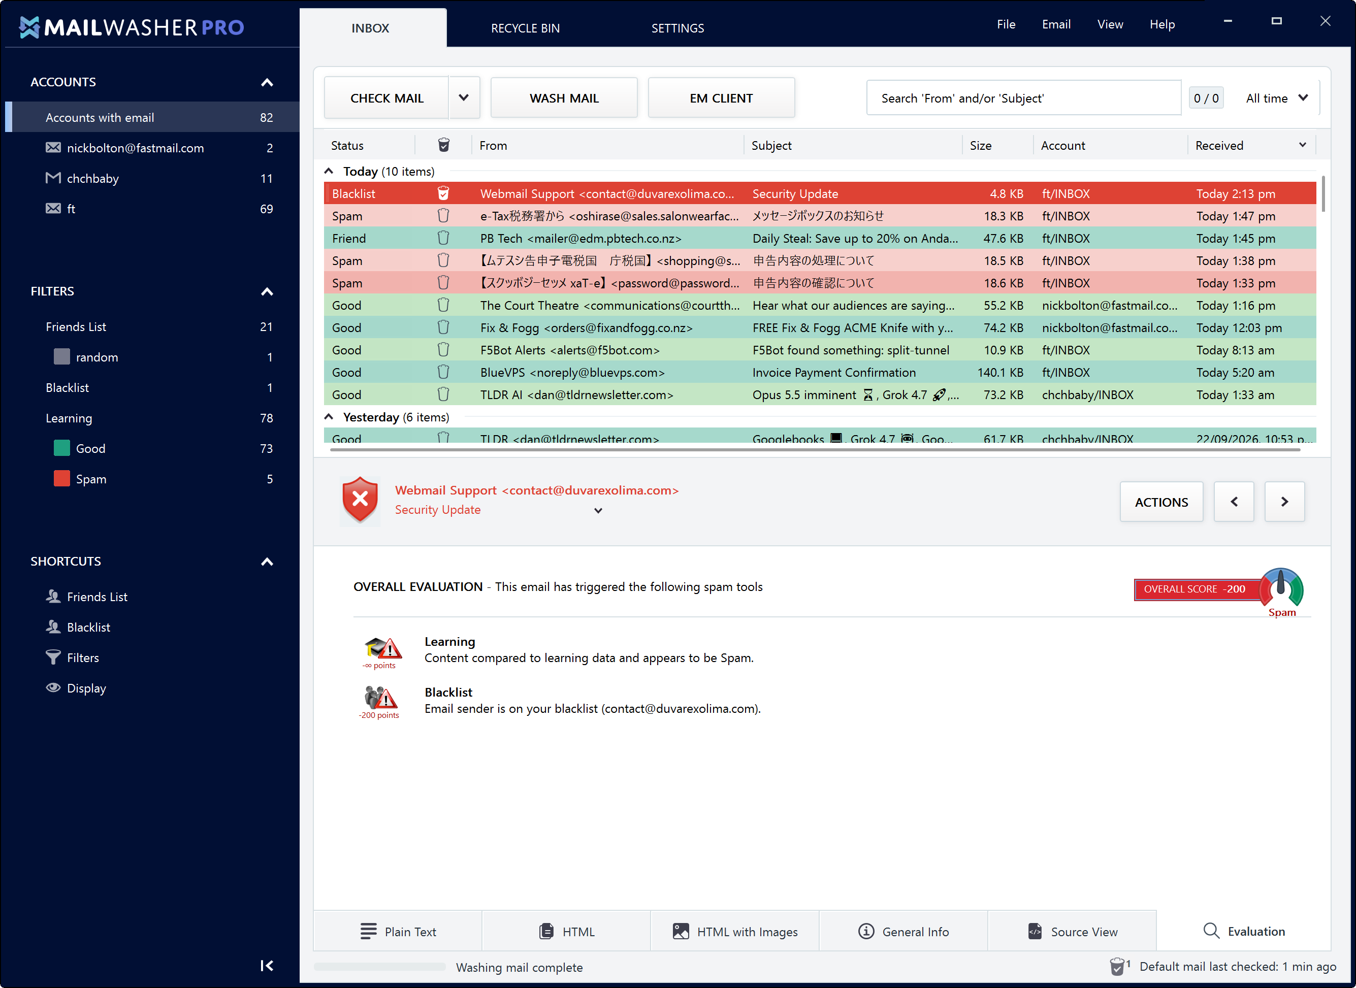1356x988 pixels.
Task: Mark the Court Theatre email for deletion
Action: point(443,305)
